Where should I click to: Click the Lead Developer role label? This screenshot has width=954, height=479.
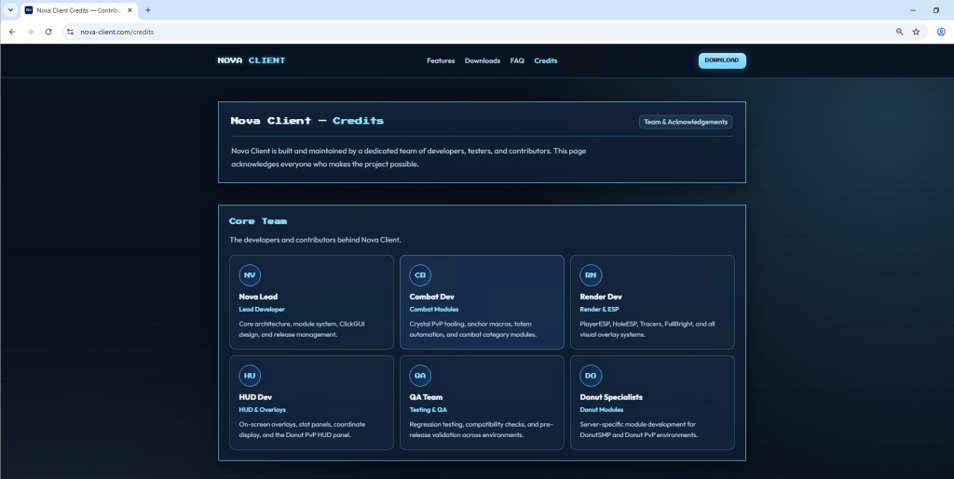point(262,310)
